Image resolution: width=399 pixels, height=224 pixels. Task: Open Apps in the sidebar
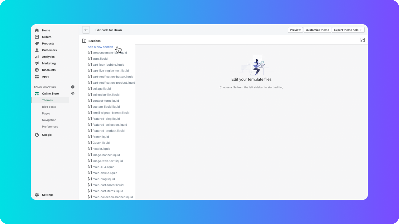coord(46,77)
